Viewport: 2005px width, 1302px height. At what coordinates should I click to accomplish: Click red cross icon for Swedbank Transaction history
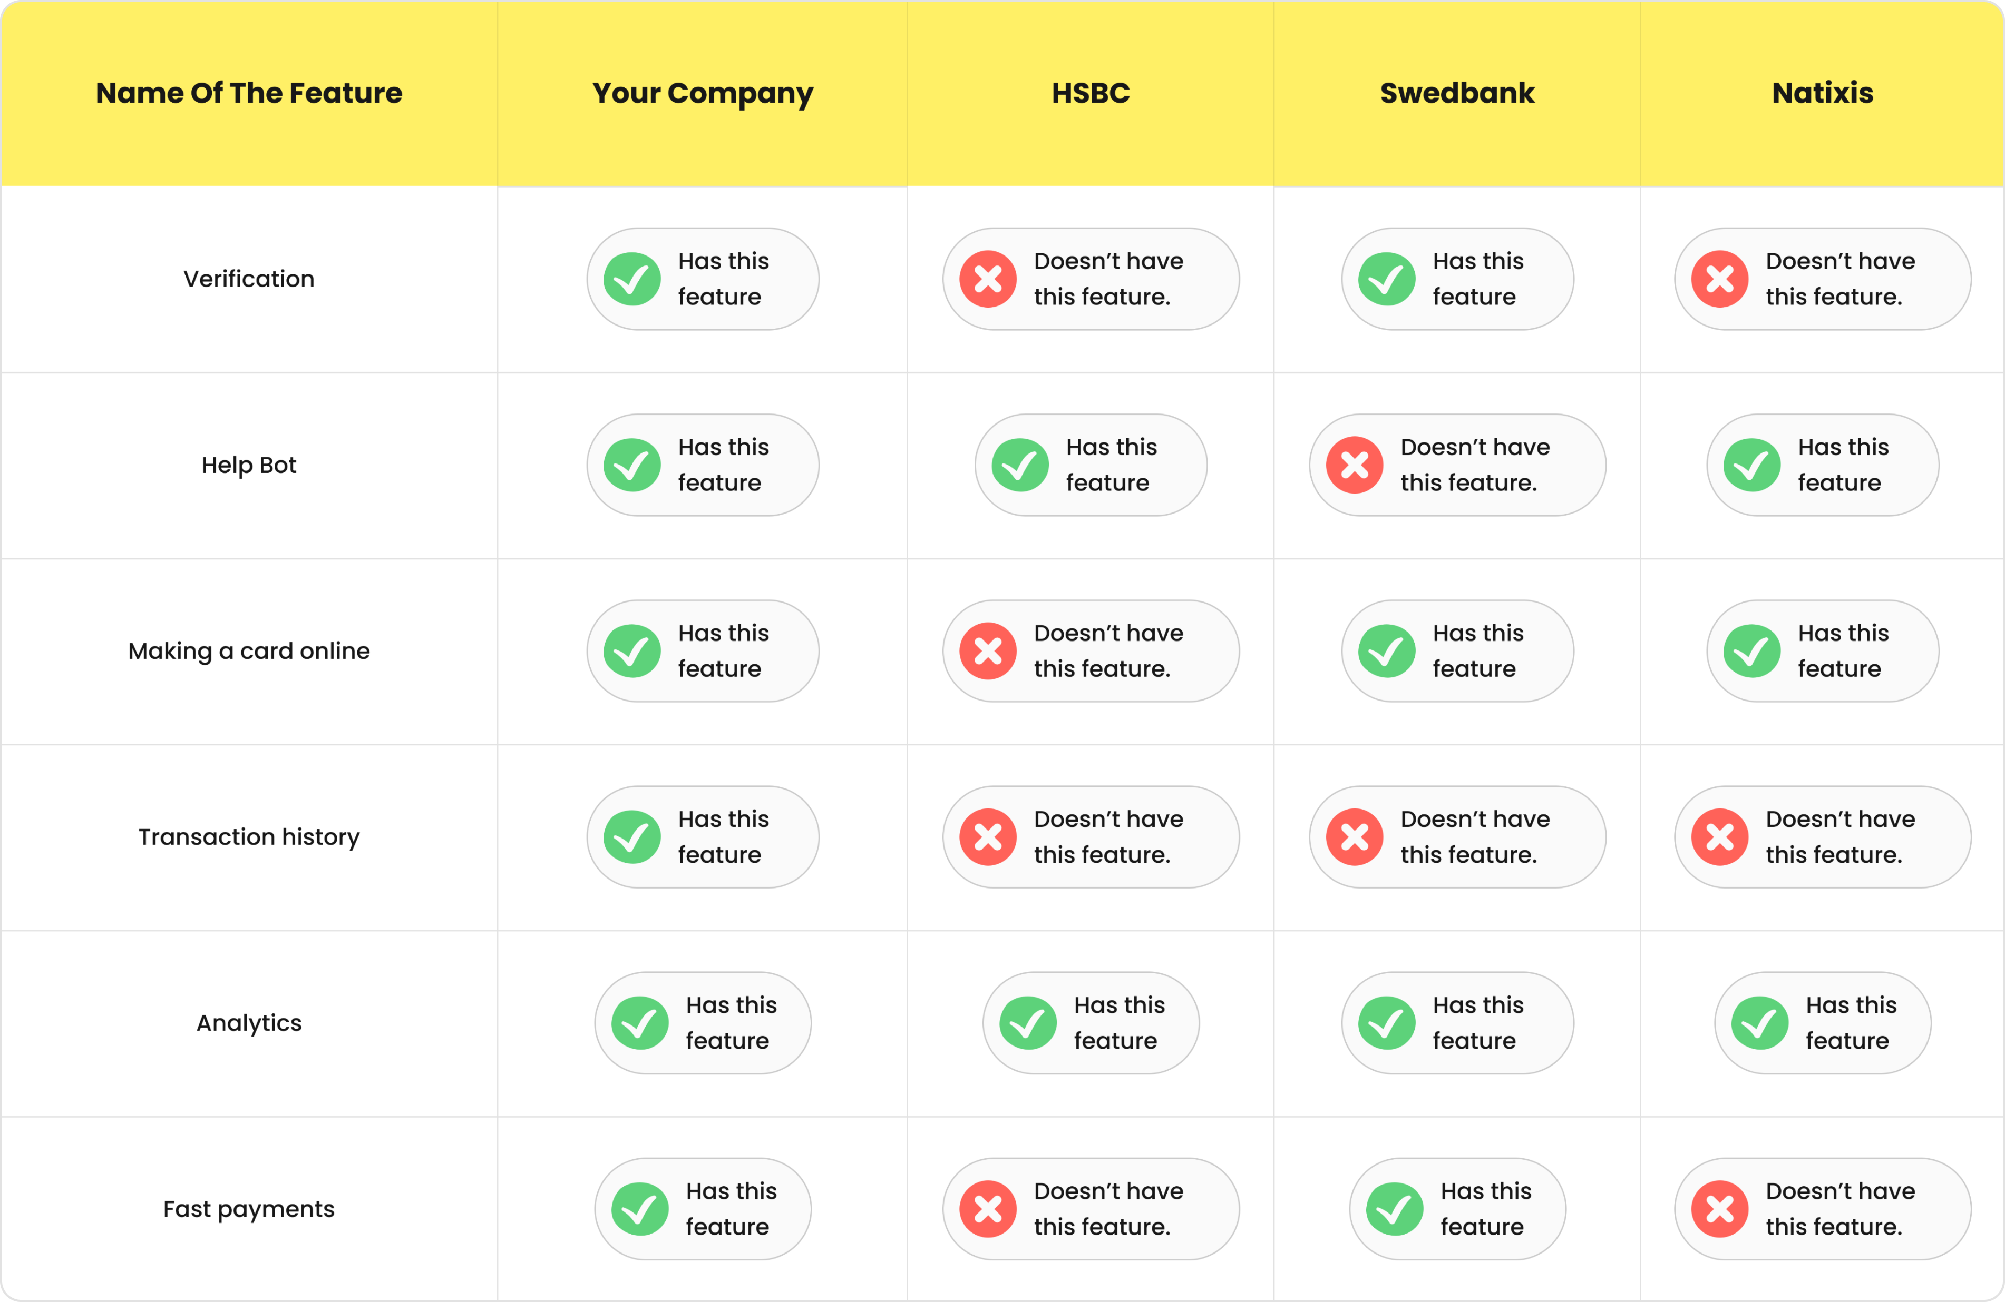click(1355, 837)
